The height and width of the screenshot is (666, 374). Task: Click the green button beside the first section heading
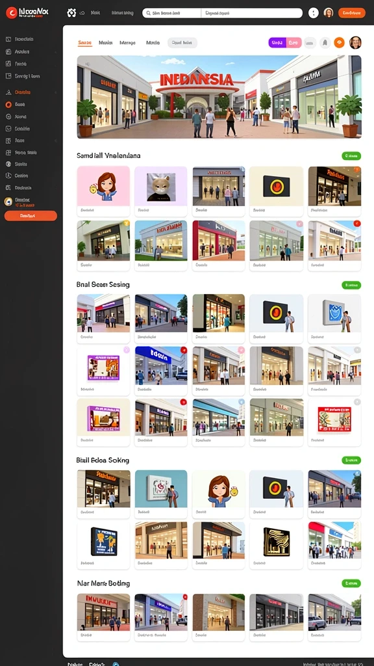tap(351, 156)
